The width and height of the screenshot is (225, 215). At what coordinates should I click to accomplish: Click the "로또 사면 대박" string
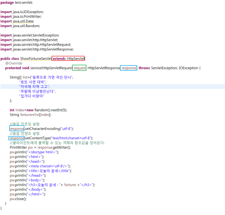[32, 82]
